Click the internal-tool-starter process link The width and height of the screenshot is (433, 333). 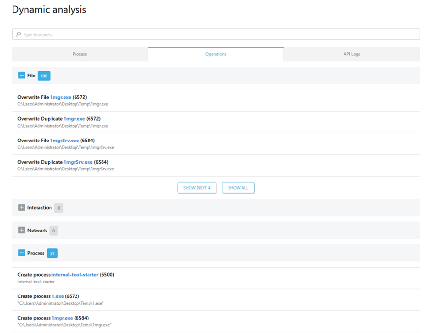coord(75,275)
